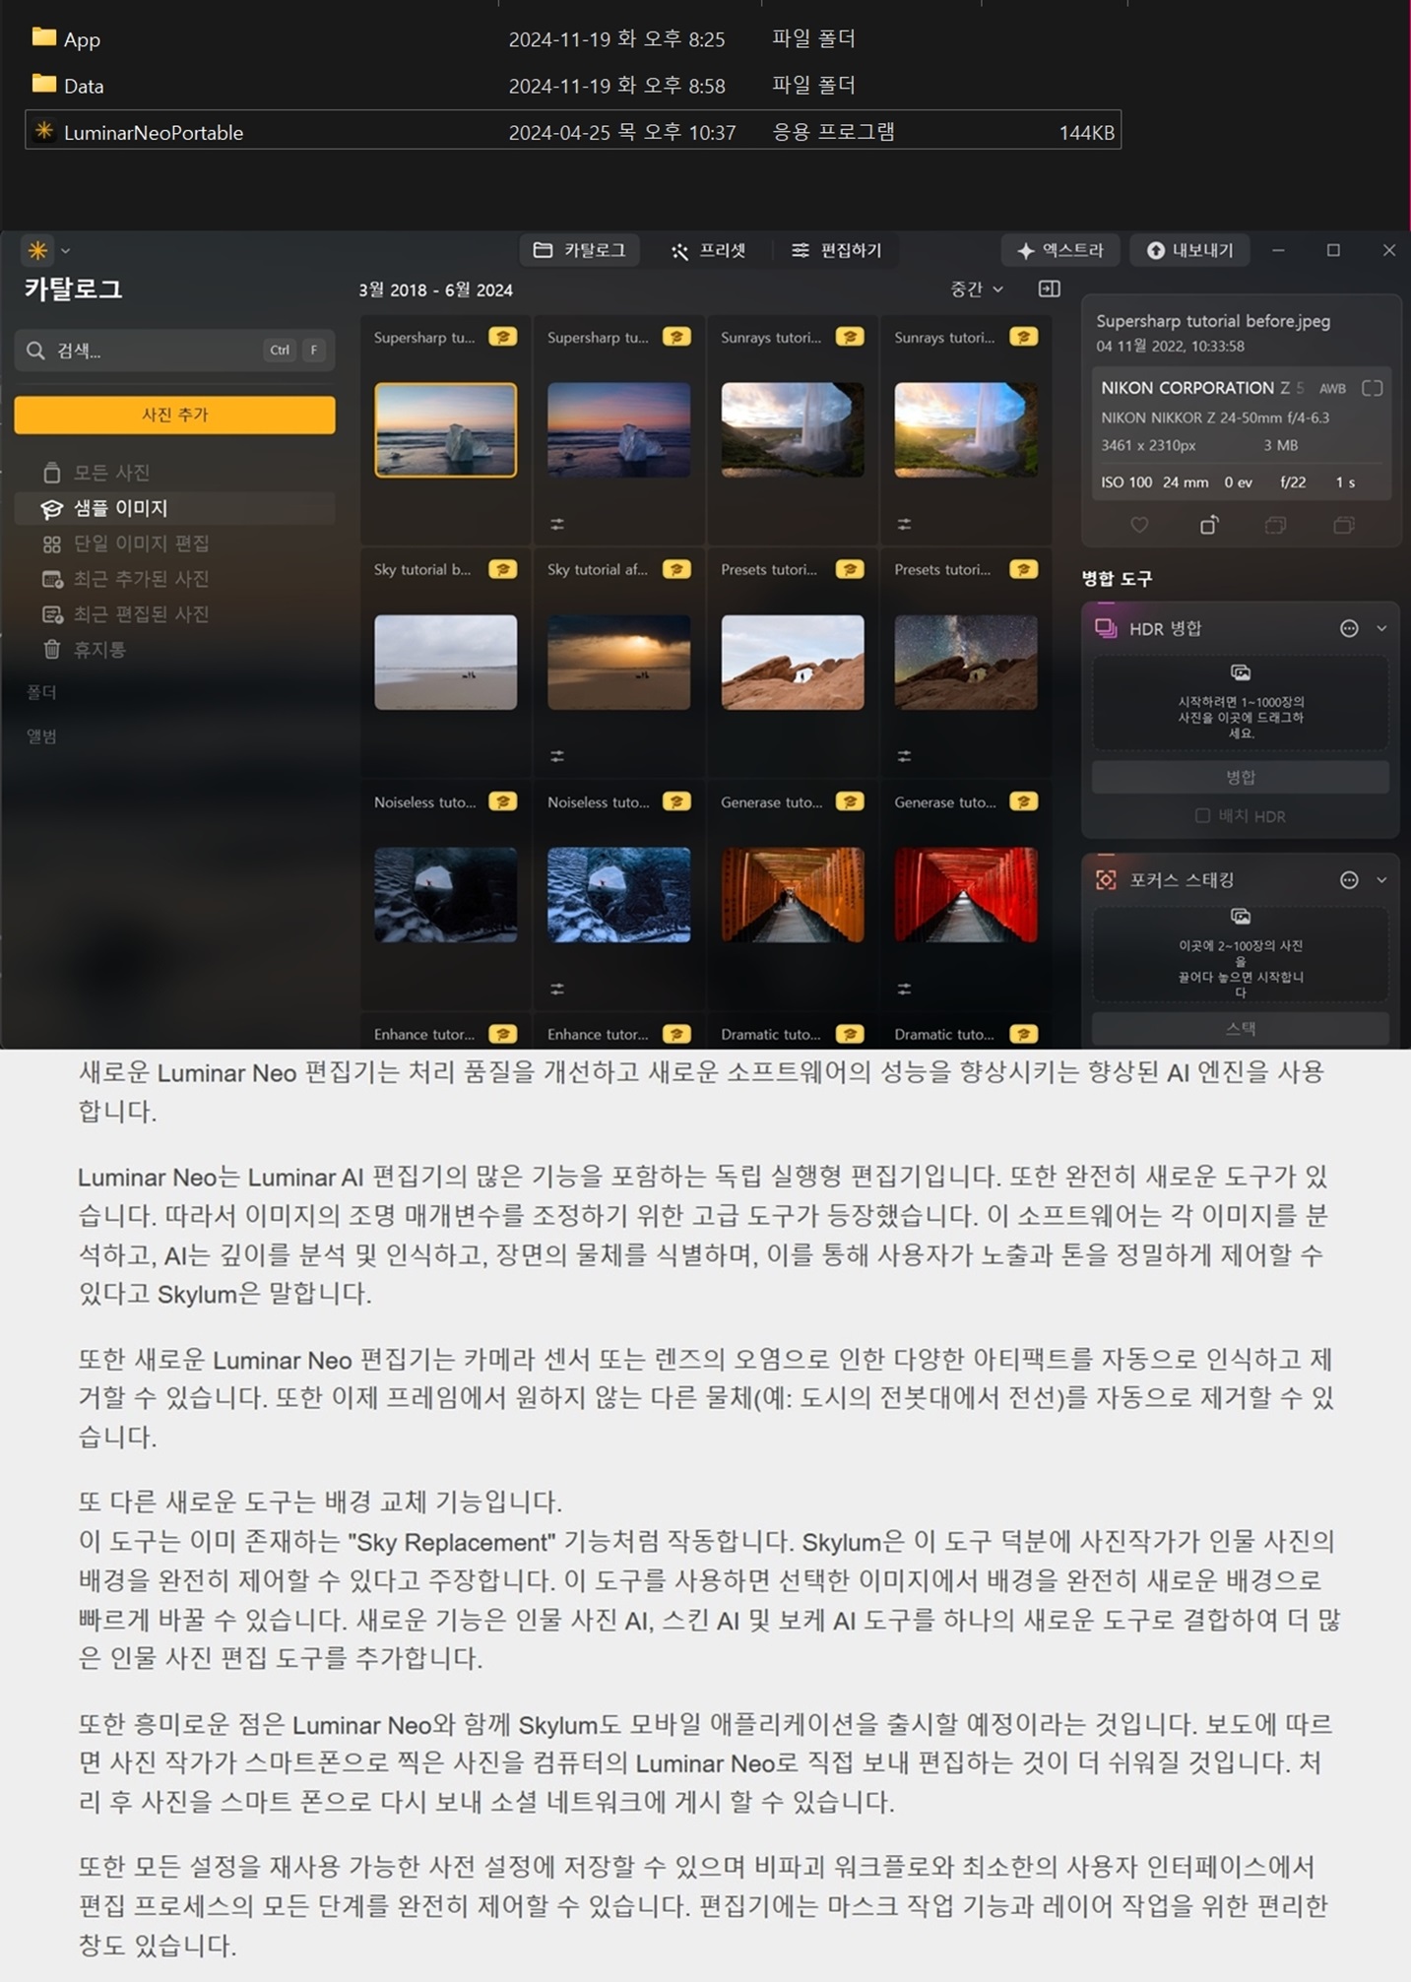
Task: Open the 중간 thumbnail size dropdown
Action: click(977, 288)
